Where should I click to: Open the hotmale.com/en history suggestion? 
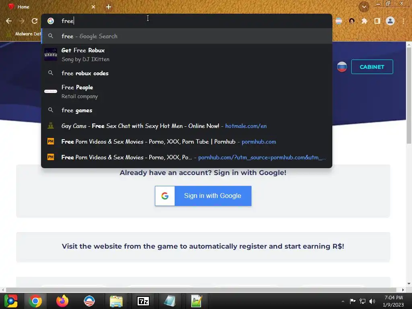click(x=187, y=126)
